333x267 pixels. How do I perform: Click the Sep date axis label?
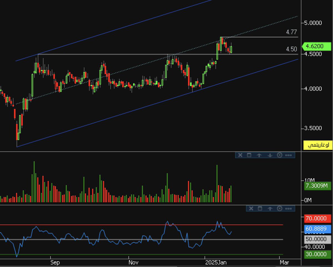click(x=55, y=262)
